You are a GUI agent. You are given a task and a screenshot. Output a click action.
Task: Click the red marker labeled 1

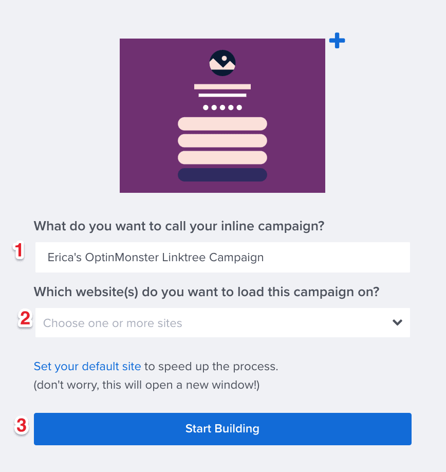pos(19,251)
